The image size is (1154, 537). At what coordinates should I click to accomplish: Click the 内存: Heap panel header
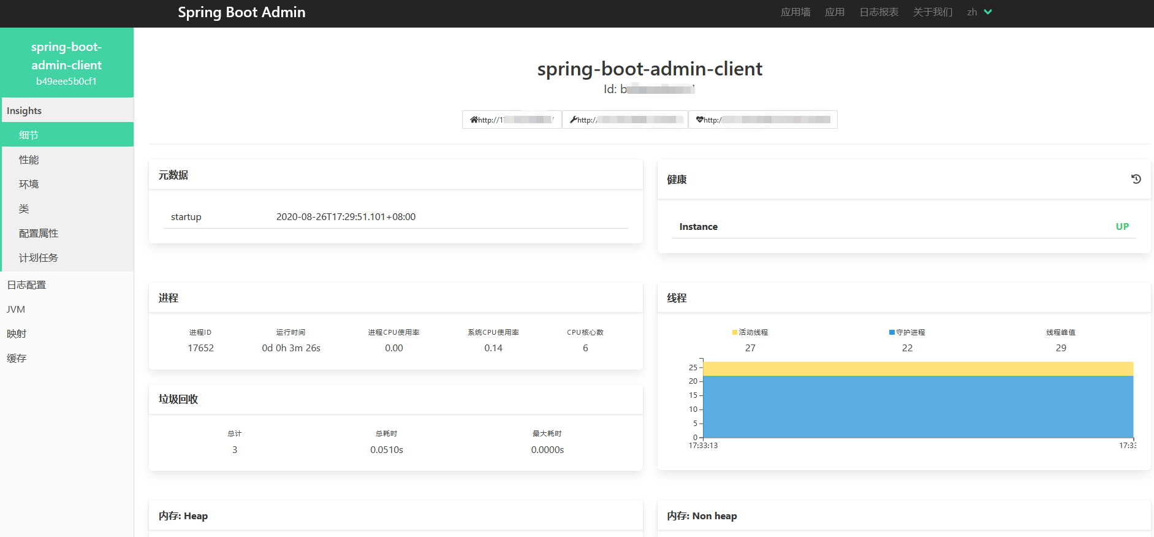396,516
